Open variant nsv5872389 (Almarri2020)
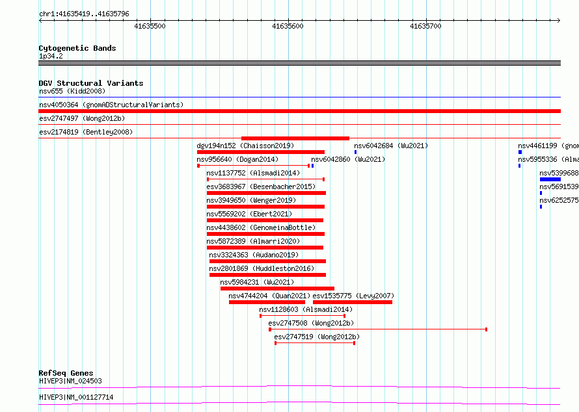 click(253, 241)
